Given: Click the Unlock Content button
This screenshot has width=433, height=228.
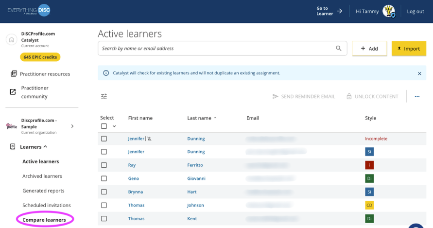Looking at the screenshot, I should point(372,96).
